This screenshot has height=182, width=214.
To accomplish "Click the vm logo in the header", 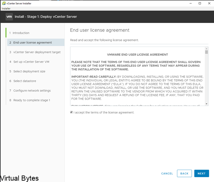I will tap(9, 17).
